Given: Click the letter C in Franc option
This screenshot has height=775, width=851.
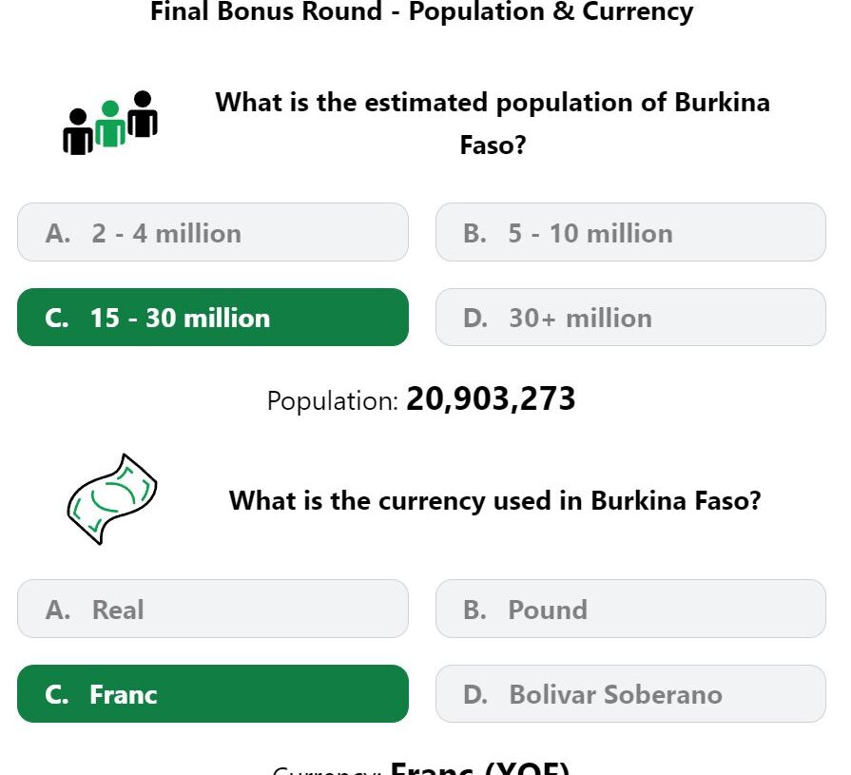Looking at the screenshot, I should click(56, 695).
